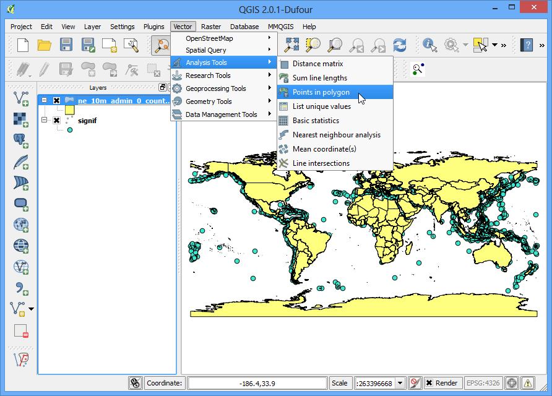Choose Distance matrix menu entry

(335, 64)
